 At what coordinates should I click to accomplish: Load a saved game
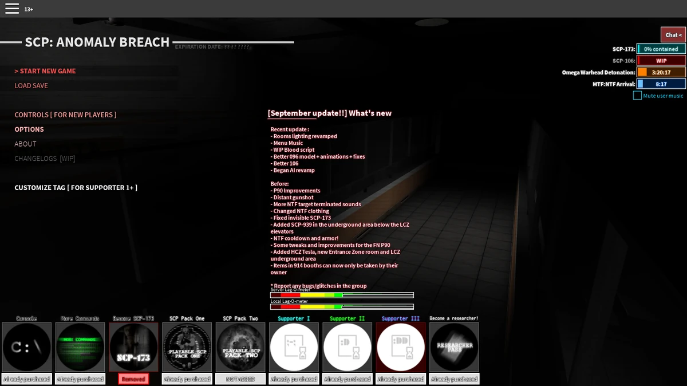click(31, 85)
